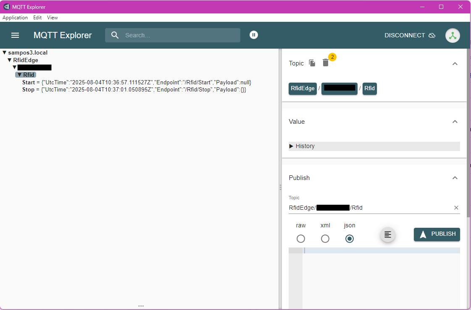The width and height of the screenshot is (471, 310).
Task: Delete topic using the trash icon
Action: [325, 63]
